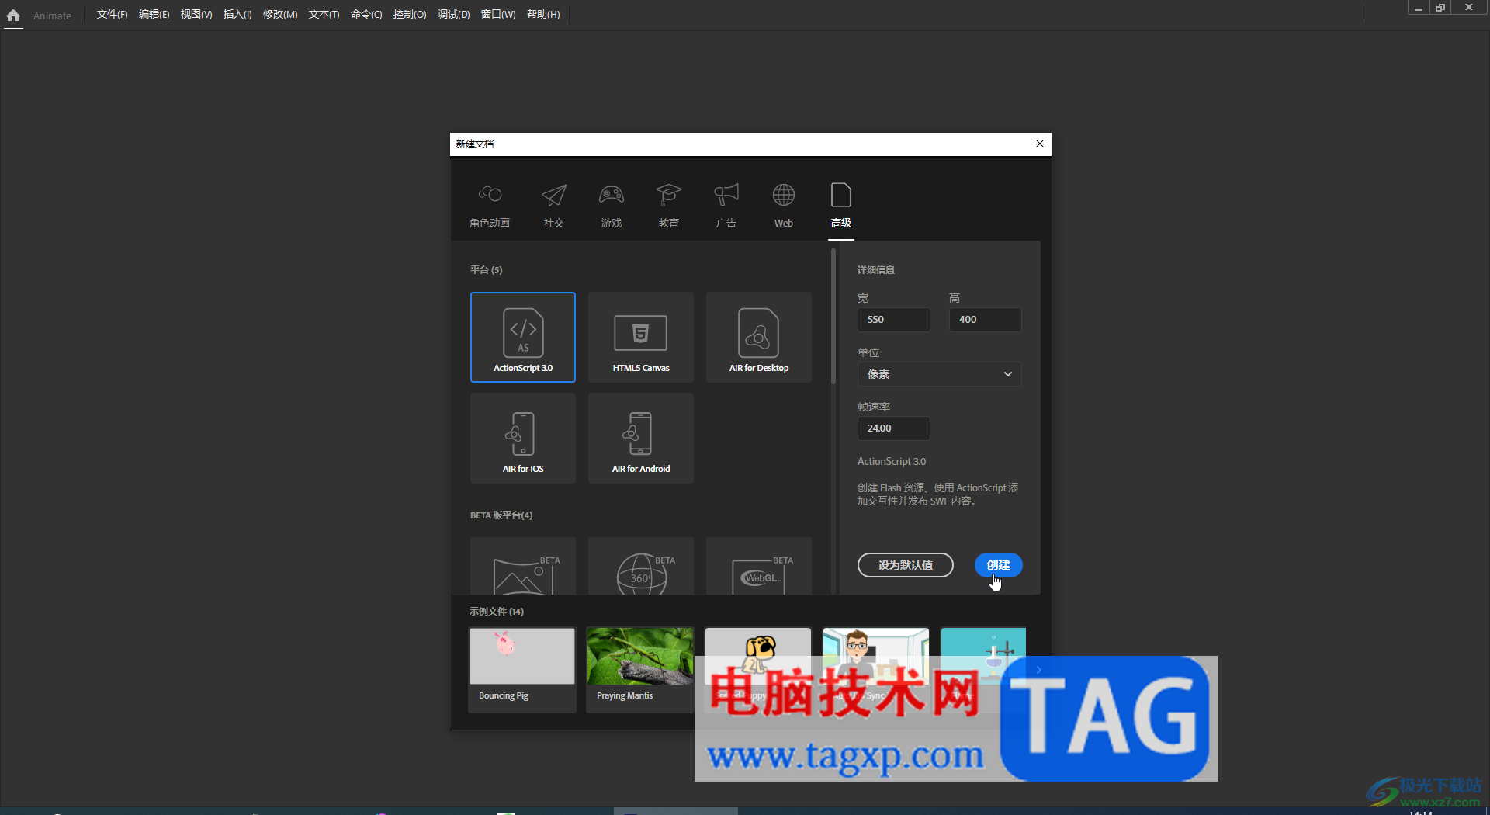Image resolution: width=1490 pixels, height=815 pixels.
Task: Open the 修改(M) menu
Action: [x=280, y=15]
